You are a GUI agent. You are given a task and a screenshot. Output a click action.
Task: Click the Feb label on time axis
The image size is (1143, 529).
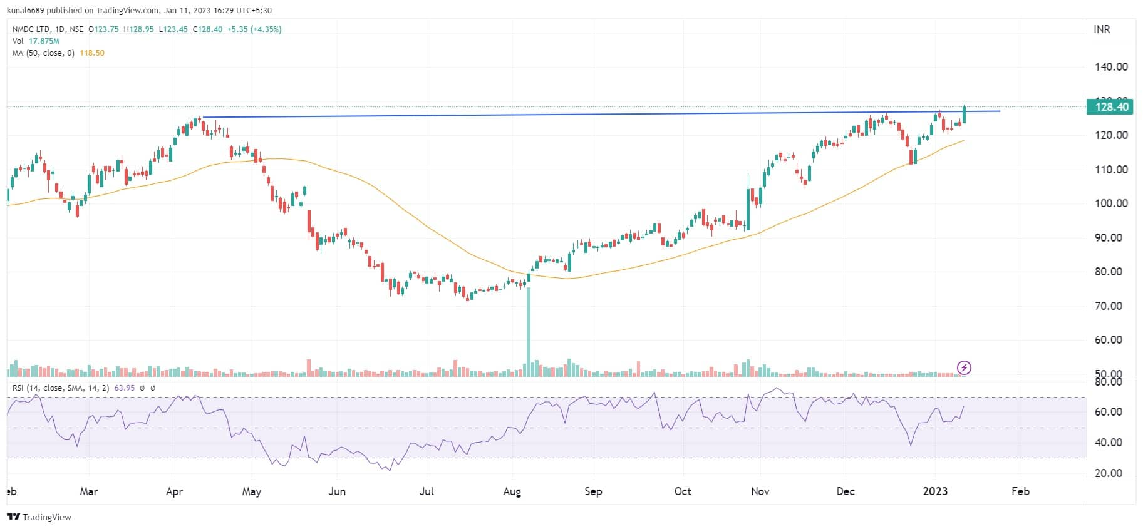pos(1021,491)
